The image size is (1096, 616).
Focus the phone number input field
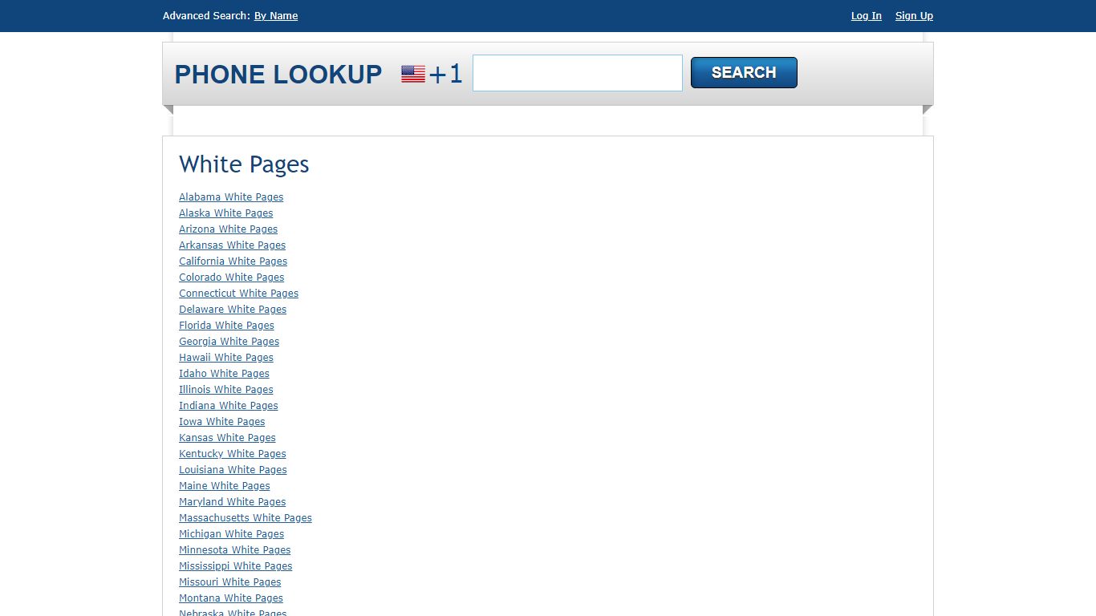point(578,73)
